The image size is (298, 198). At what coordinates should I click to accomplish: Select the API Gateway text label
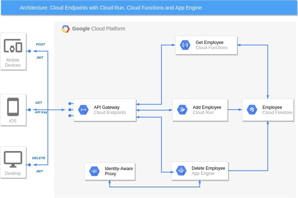[107, 107]
